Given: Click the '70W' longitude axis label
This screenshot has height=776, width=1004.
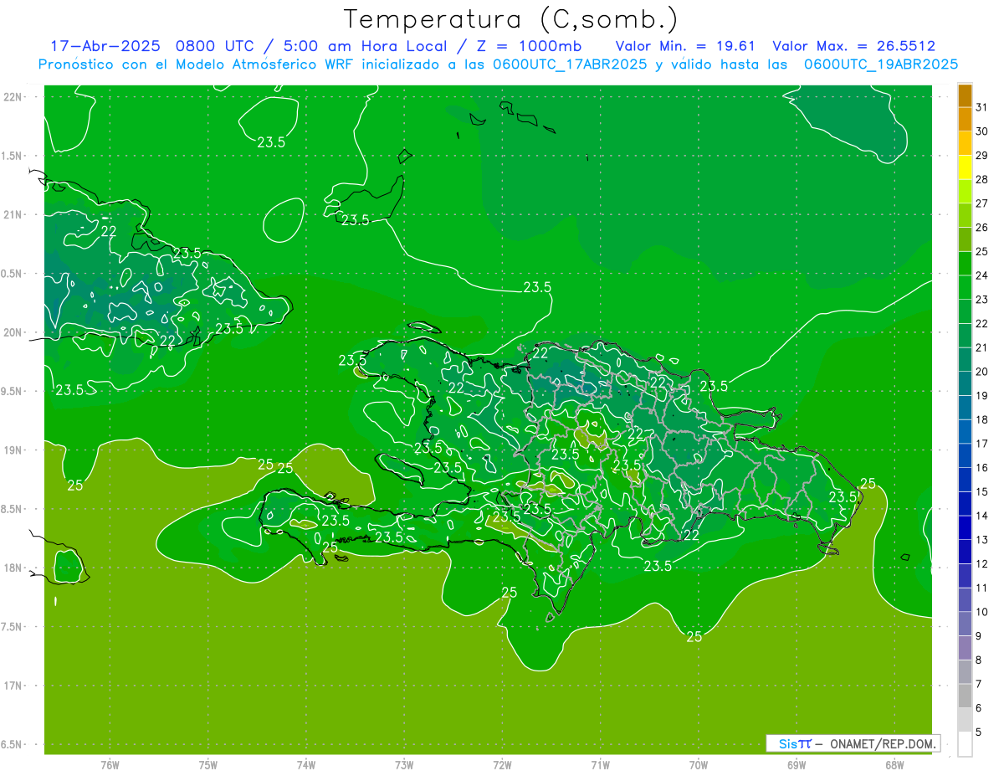Looking at the screenshot, I should 698,764.
